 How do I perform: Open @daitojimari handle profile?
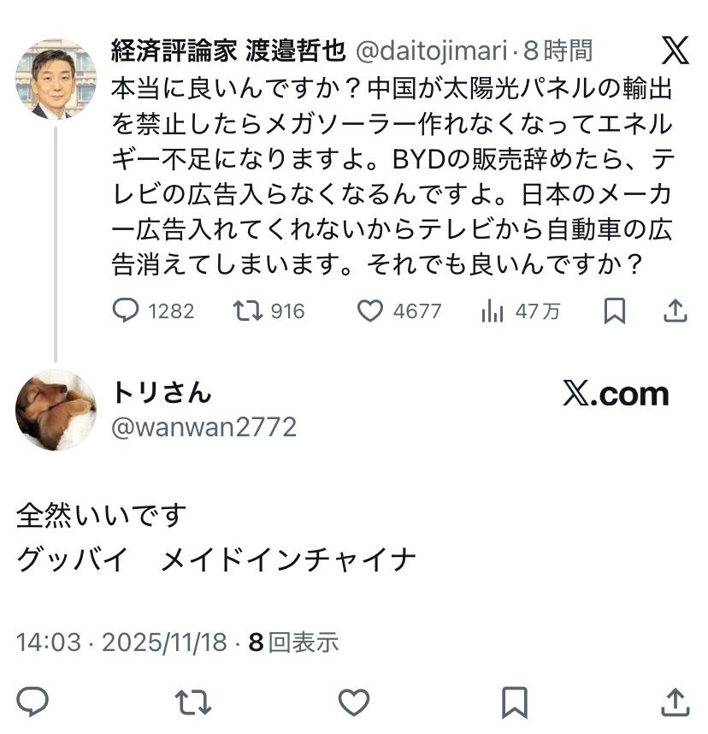click(x=431, y=51)
